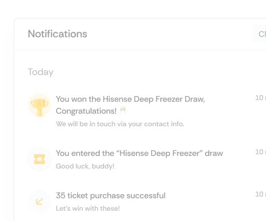
Task: Click the timestamp of the draw-entry notification
Action: tap(260, 152)
